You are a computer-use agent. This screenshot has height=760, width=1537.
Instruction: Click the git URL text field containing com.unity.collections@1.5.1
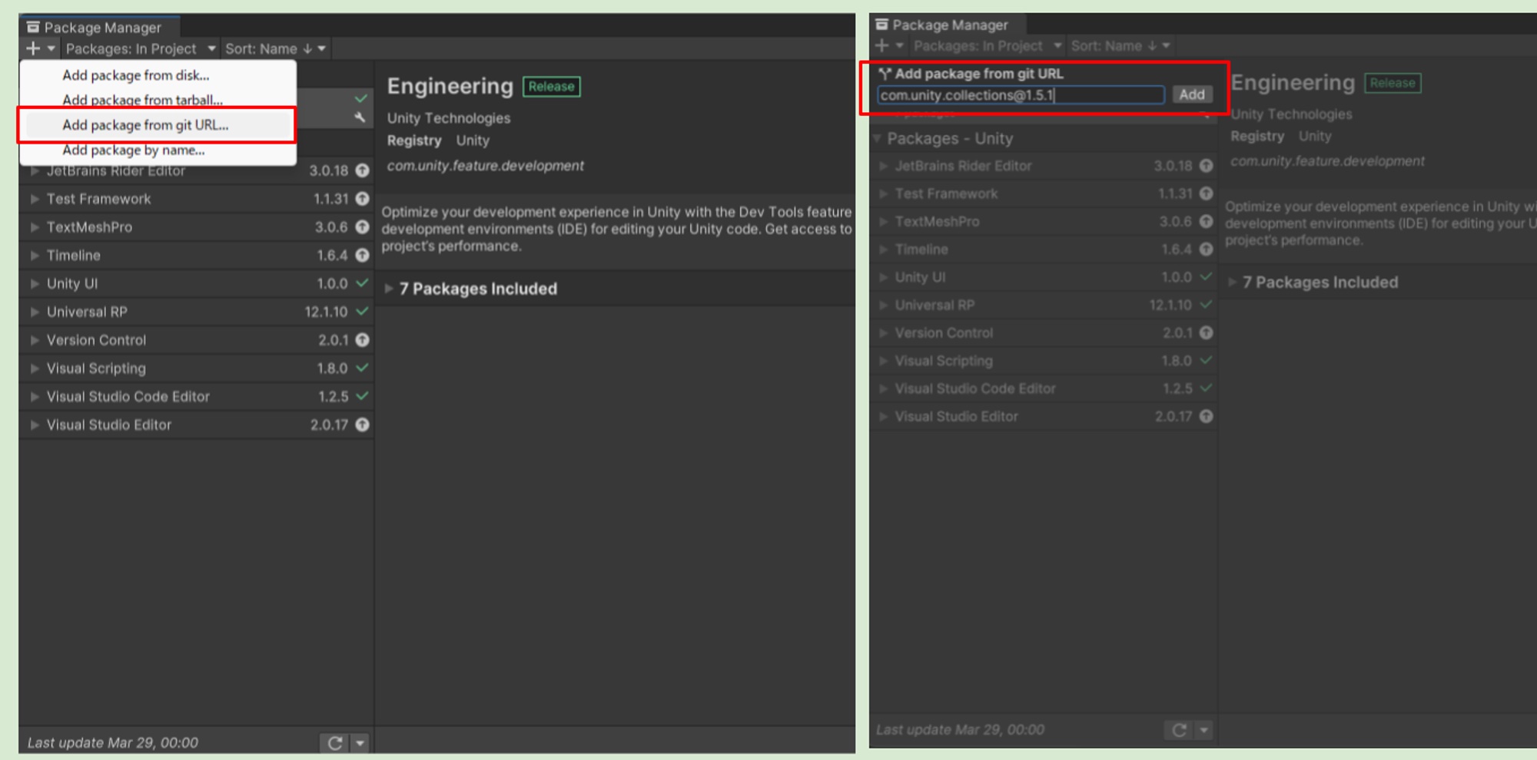pyautogui.click(x=1020, y=95)
